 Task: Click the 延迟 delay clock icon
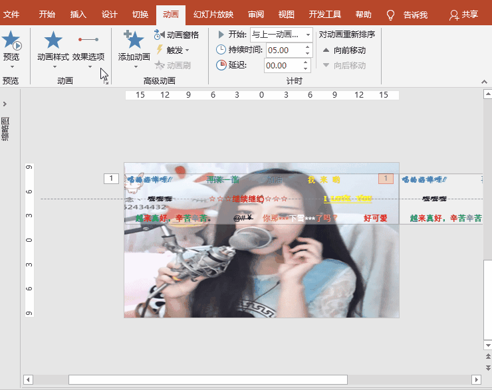221,65
